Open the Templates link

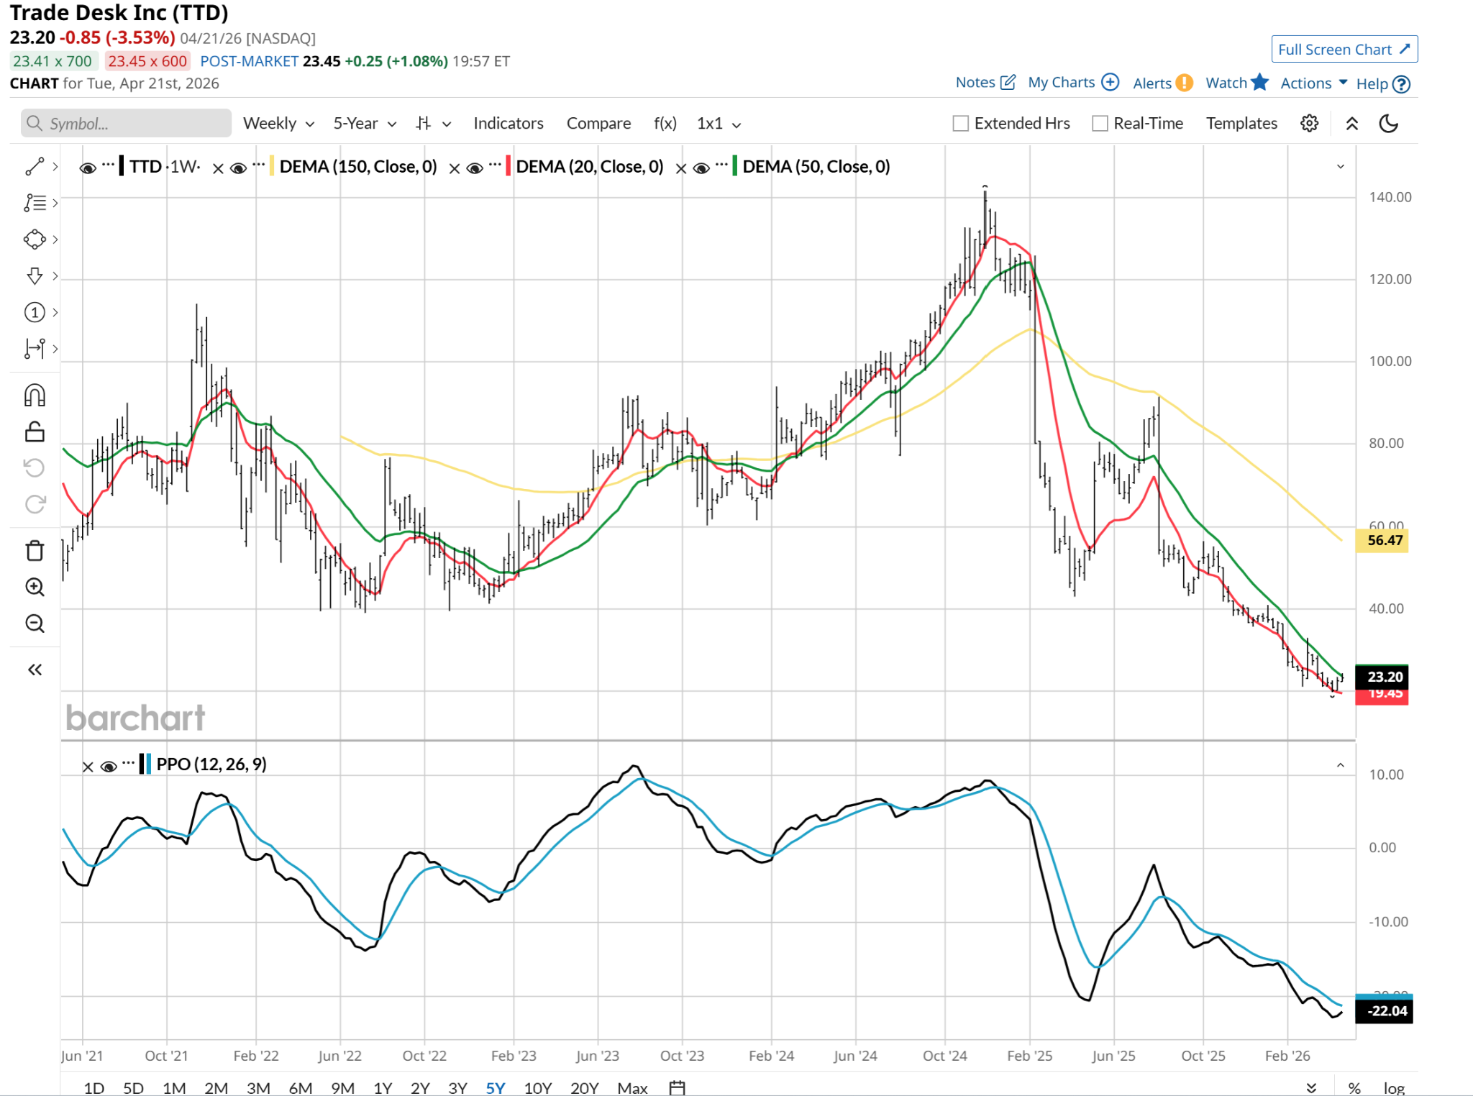click(x=1241, y=123)
